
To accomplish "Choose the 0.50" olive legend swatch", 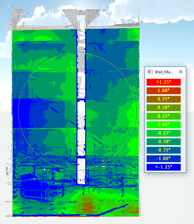I will coord(163,107).
